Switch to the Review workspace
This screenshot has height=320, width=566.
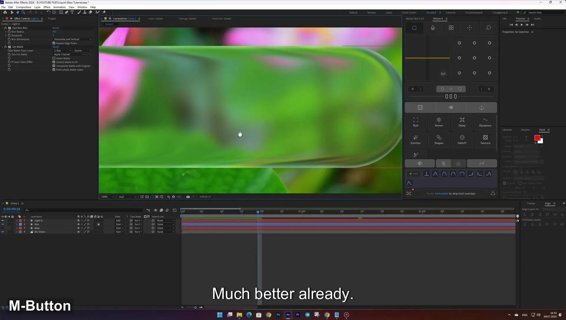(x=371, y=13)
